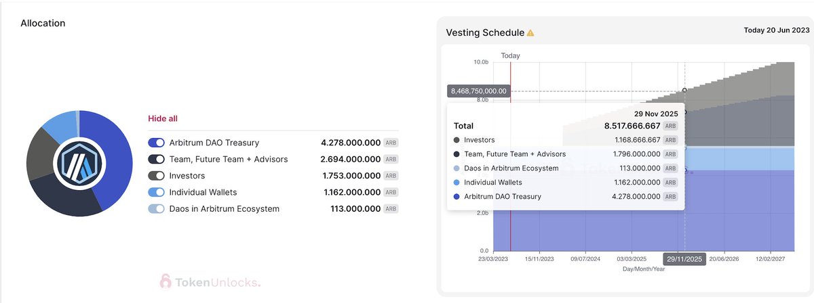The width and height of the screenshot is (814, 303).
Task: Click the Allocation heading
Action: pyautogui.click(x=43, y=23)
